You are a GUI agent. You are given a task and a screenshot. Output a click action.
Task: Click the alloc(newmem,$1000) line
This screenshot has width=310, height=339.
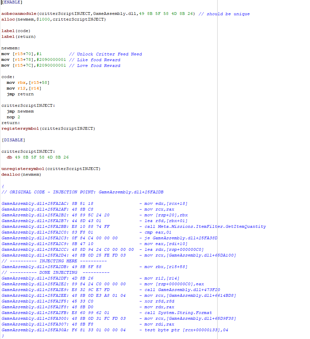[x=53, y=20]
